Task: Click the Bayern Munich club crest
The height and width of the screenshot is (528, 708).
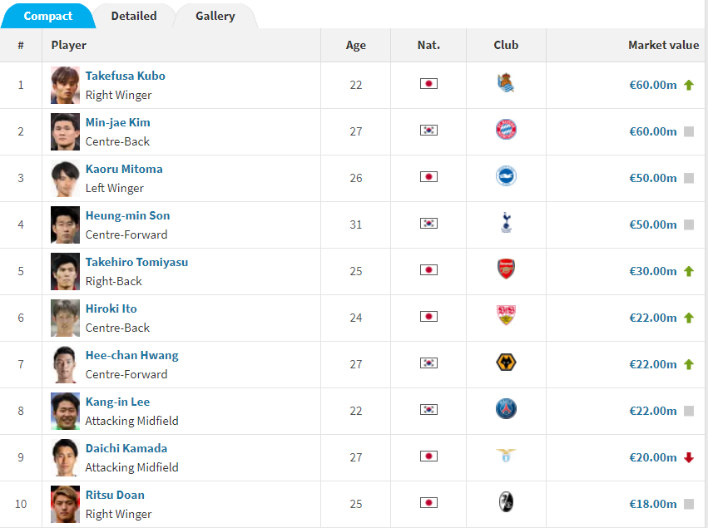Action: click(506, 130)
